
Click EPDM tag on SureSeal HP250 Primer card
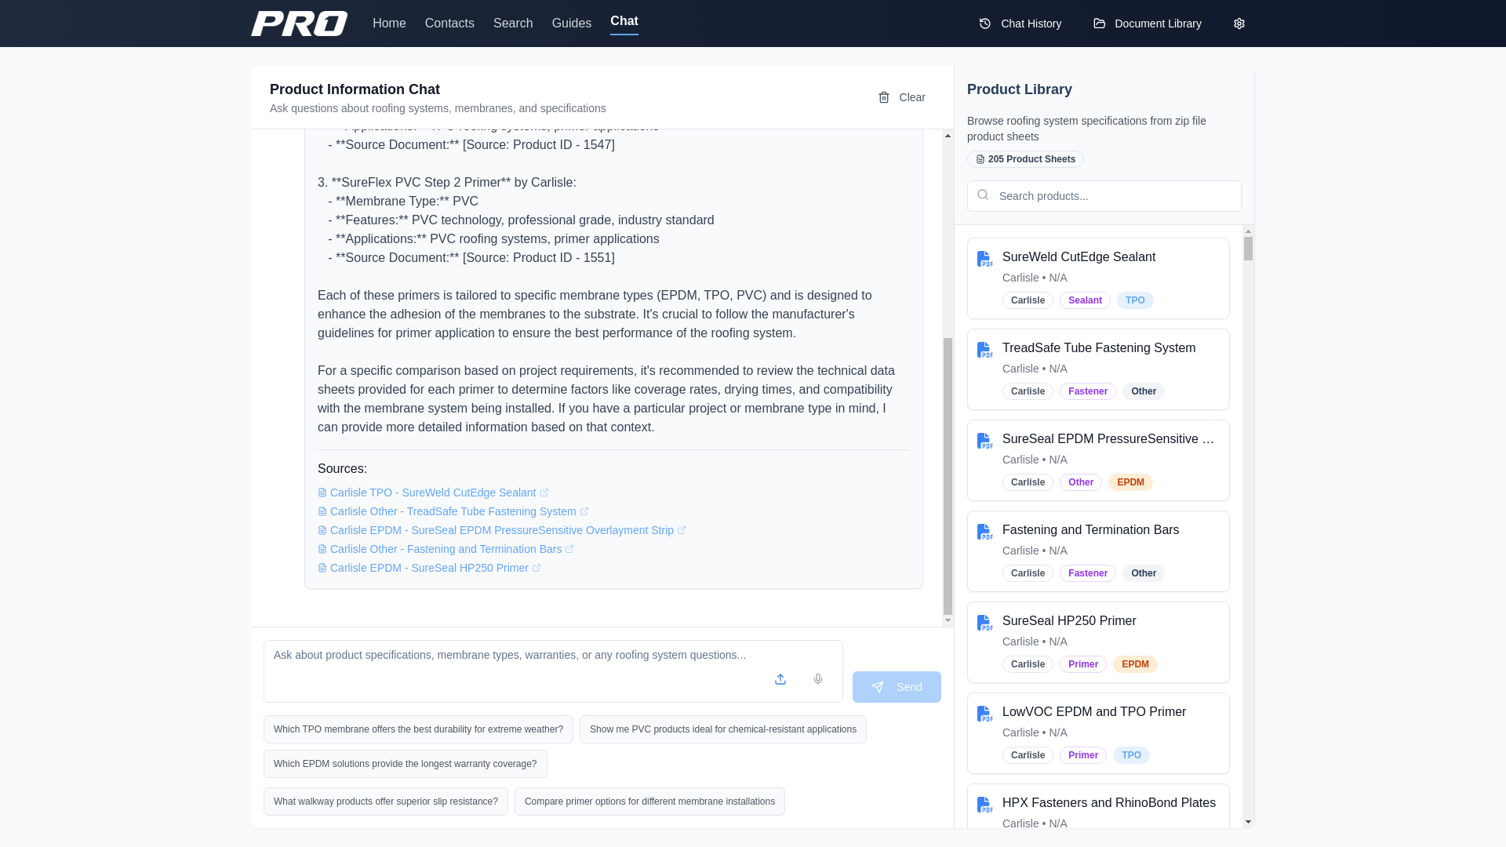(1135, 664)
